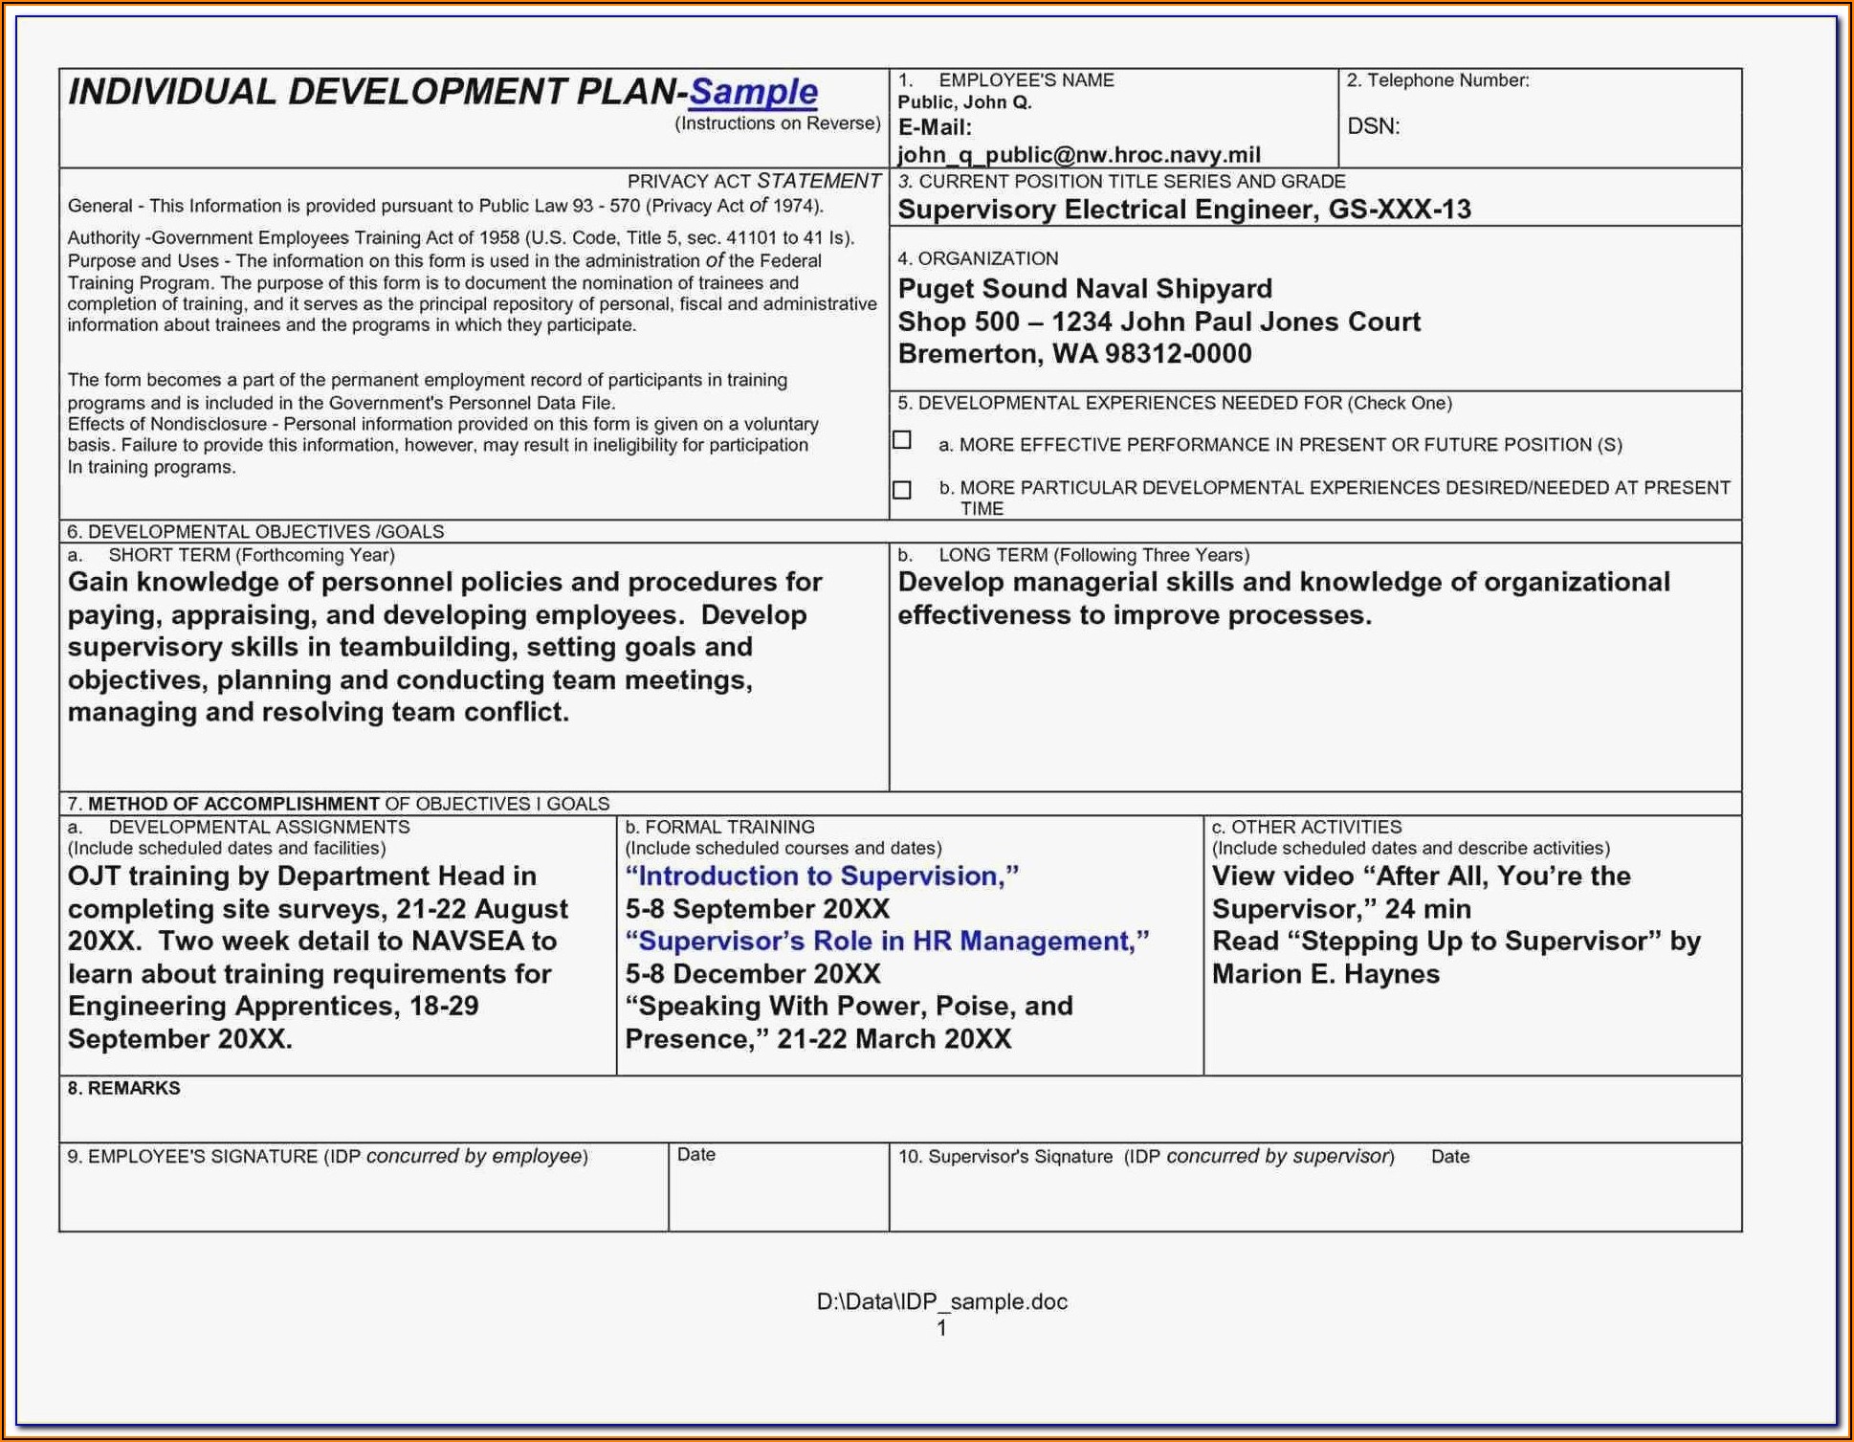Check the 'More effective performance' checkbox
The image size is (1854, 1442).
pyautogui.click(x=901, y=440)
